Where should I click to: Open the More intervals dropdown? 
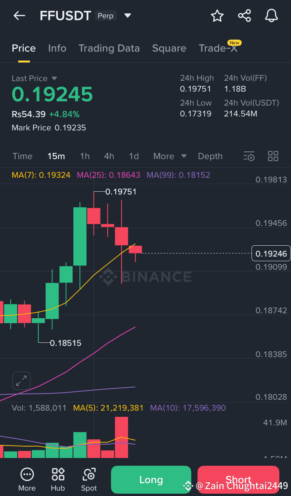170,156
